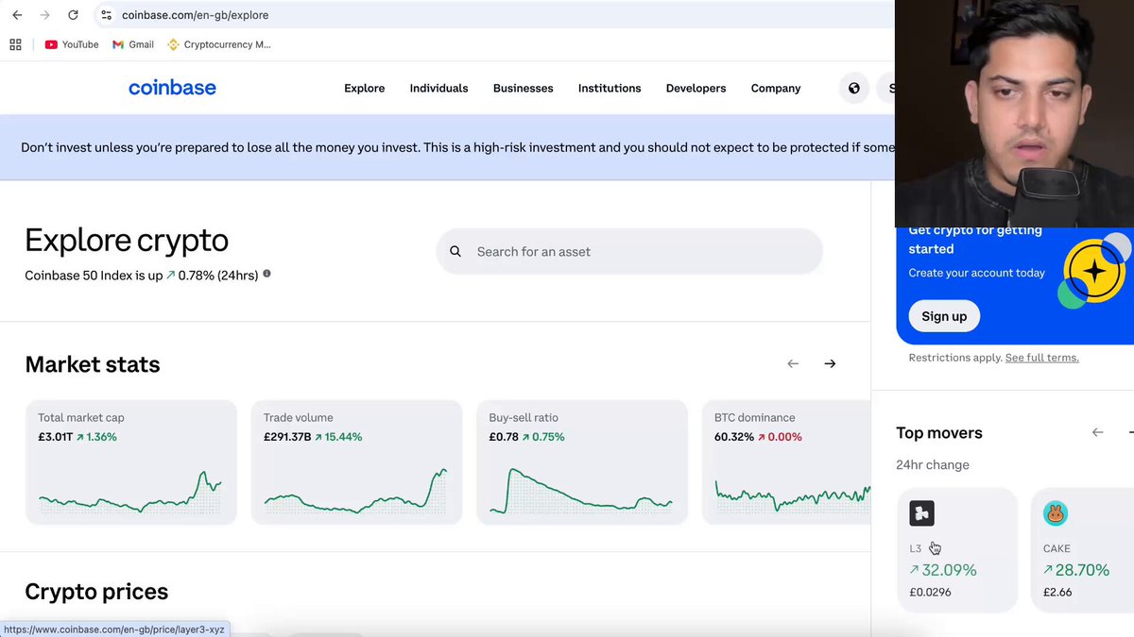This screenshot has width=1134, height=637.
Task: Click the search magnifier icon
Action: (x=455, y=252)
